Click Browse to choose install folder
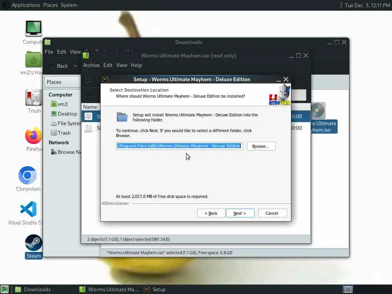Viewport: 392px width, 294px height. pos(261,146)
